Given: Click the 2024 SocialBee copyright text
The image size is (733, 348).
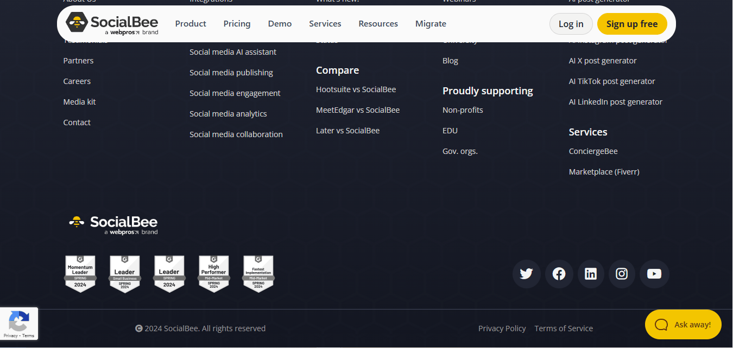Looking at the screenshot, I should click(200, 328).
